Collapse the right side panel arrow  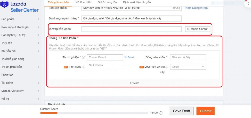tap(248, 4)
